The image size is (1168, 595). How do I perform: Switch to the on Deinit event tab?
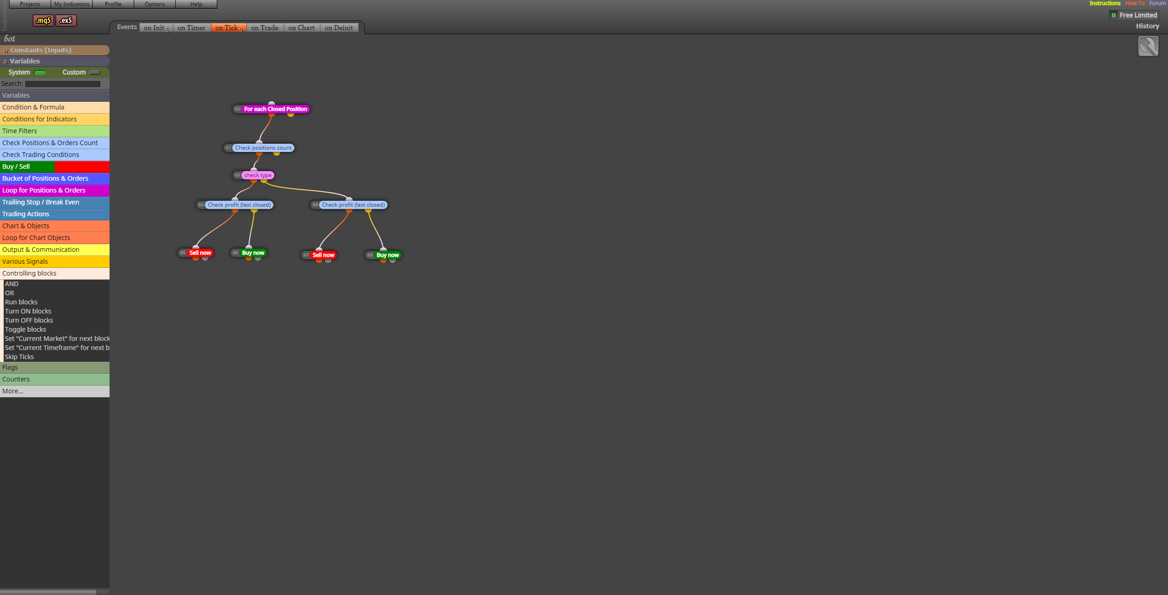[339, 28]
